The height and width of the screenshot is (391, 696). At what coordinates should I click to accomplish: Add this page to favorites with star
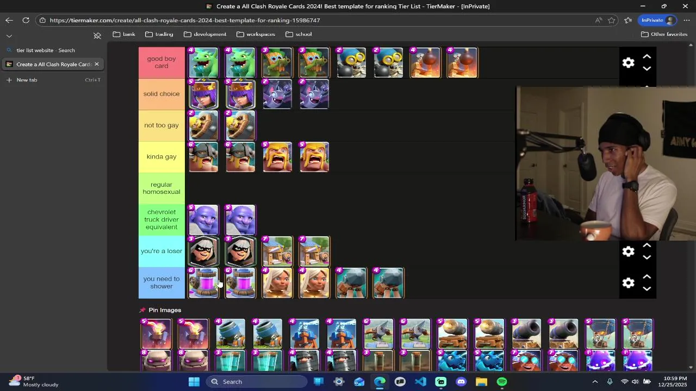coord(612,20)
